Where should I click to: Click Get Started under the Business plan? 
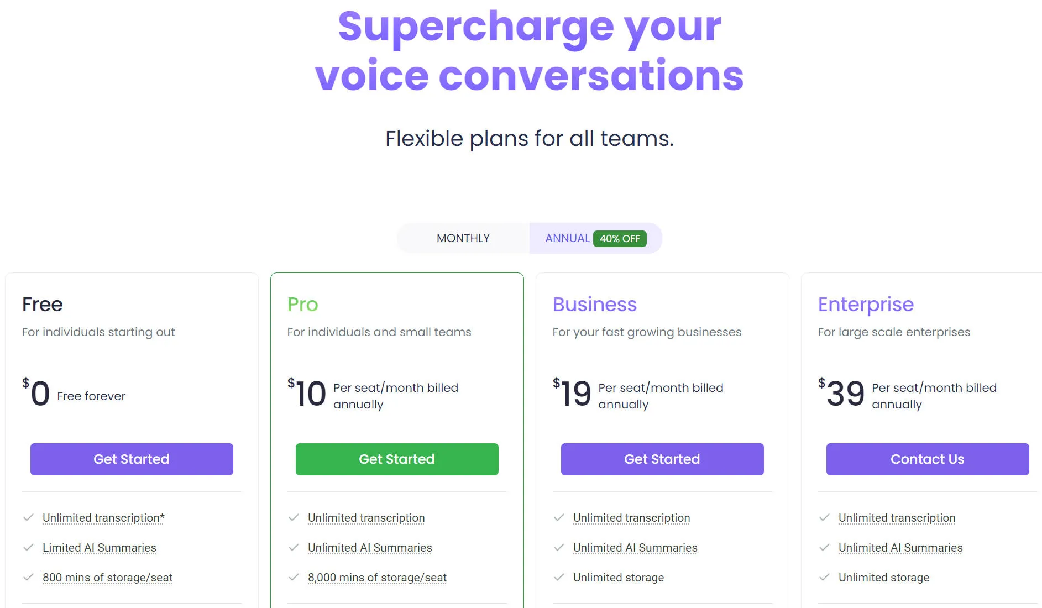tap(662, 459)
